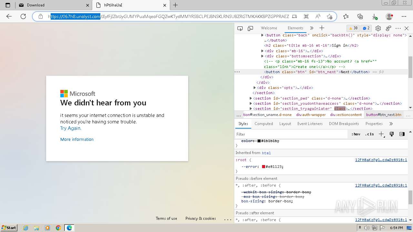Screen dimensions: 413x232
Task: Open the browser profile avatar
Action: click(389, 16)
